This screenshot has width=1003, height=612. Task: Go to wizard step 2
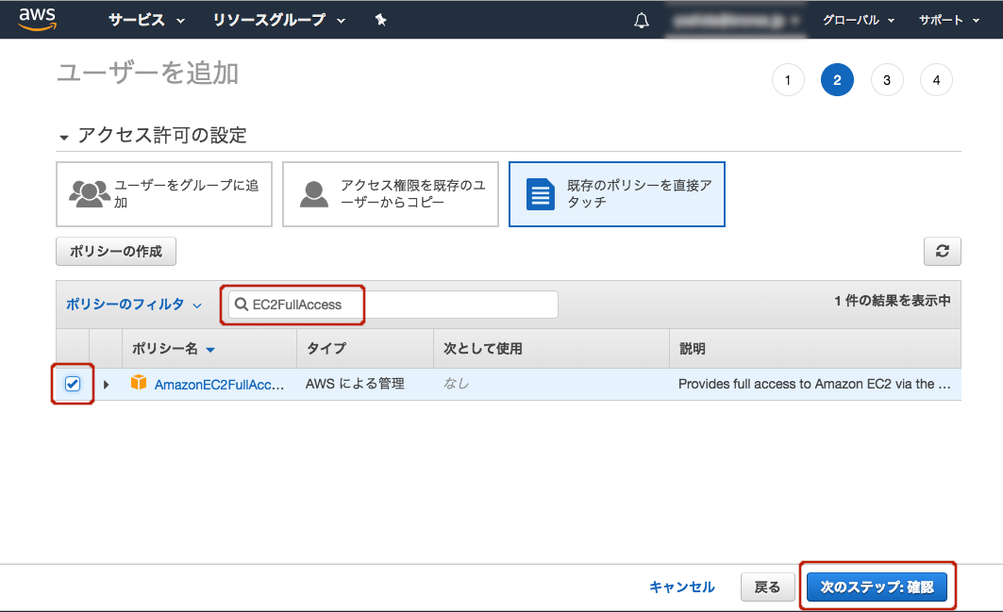(x=837, y=80)
